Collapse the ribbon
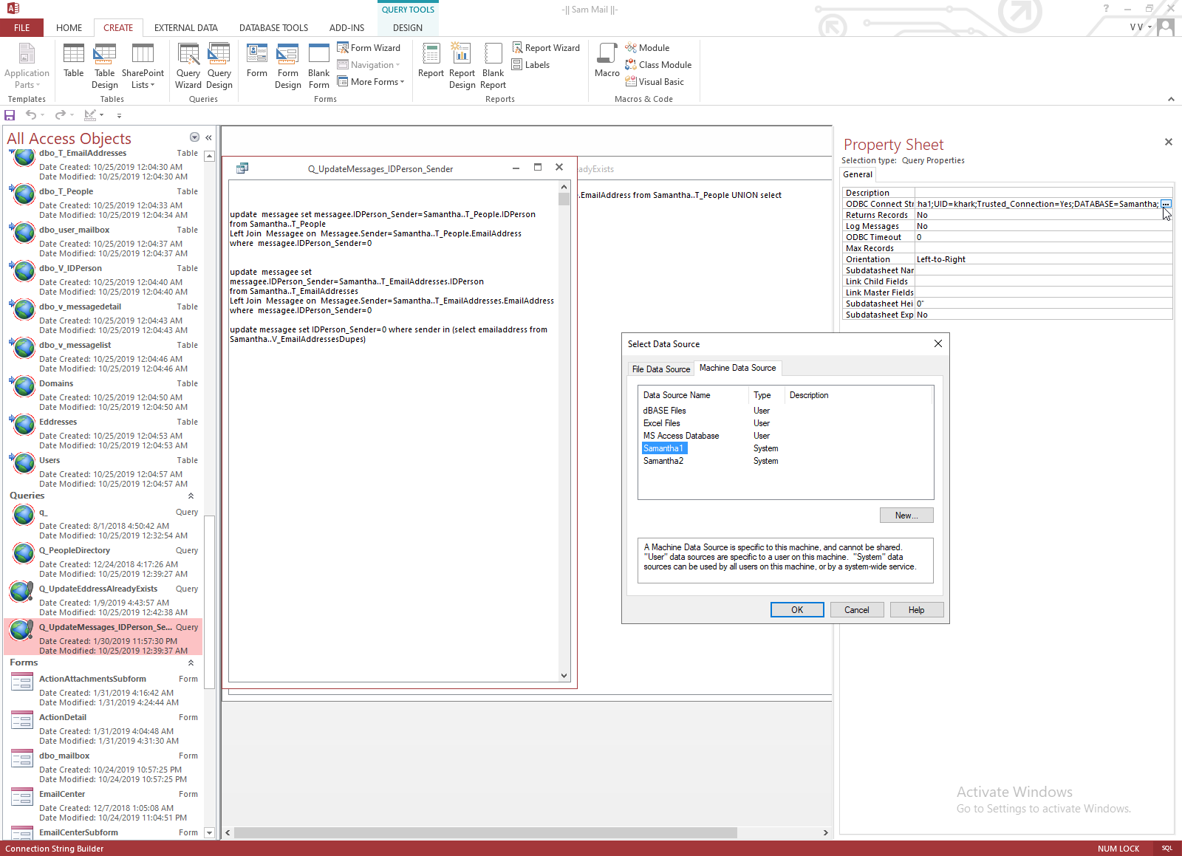The width and height of the screenshot is (1182, 856). click(x=1171, y=99)
